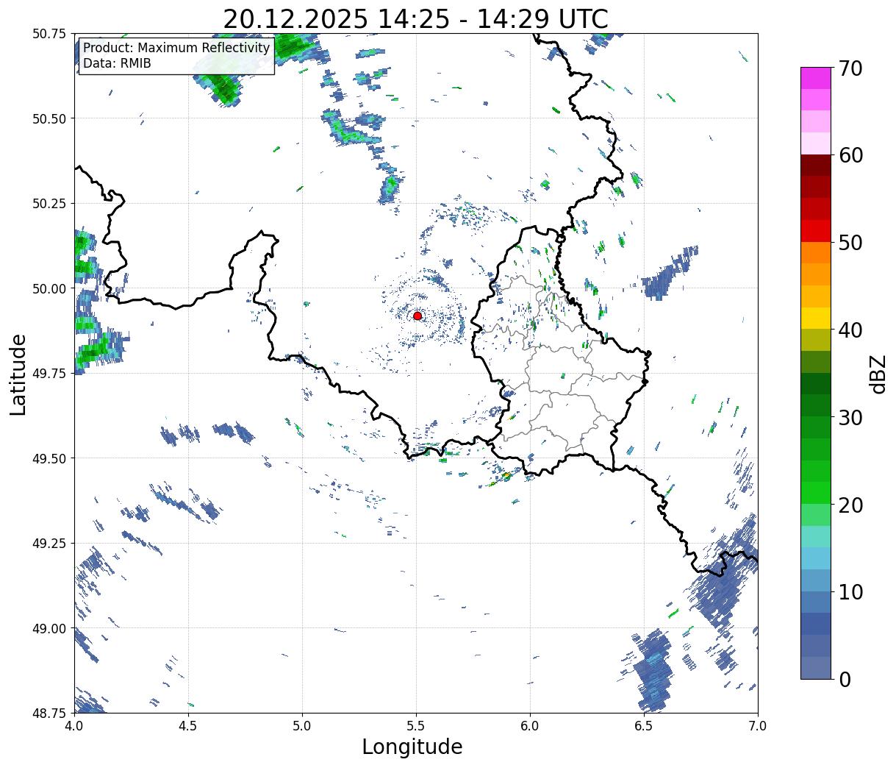The image size is (896, 765).
Task: Click the colorbar tick label 60
Action: pos(850,155)
